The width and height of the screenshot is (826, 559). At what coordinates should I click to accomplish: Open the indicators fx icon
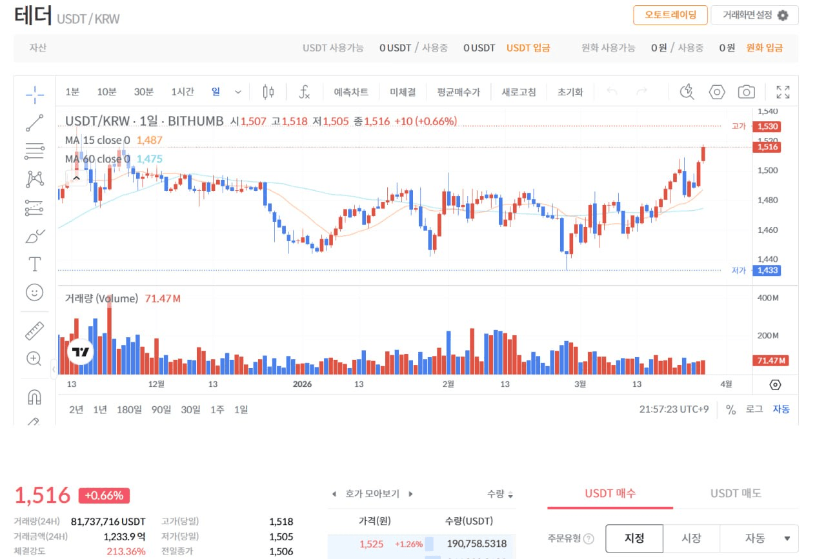point(304,92)
